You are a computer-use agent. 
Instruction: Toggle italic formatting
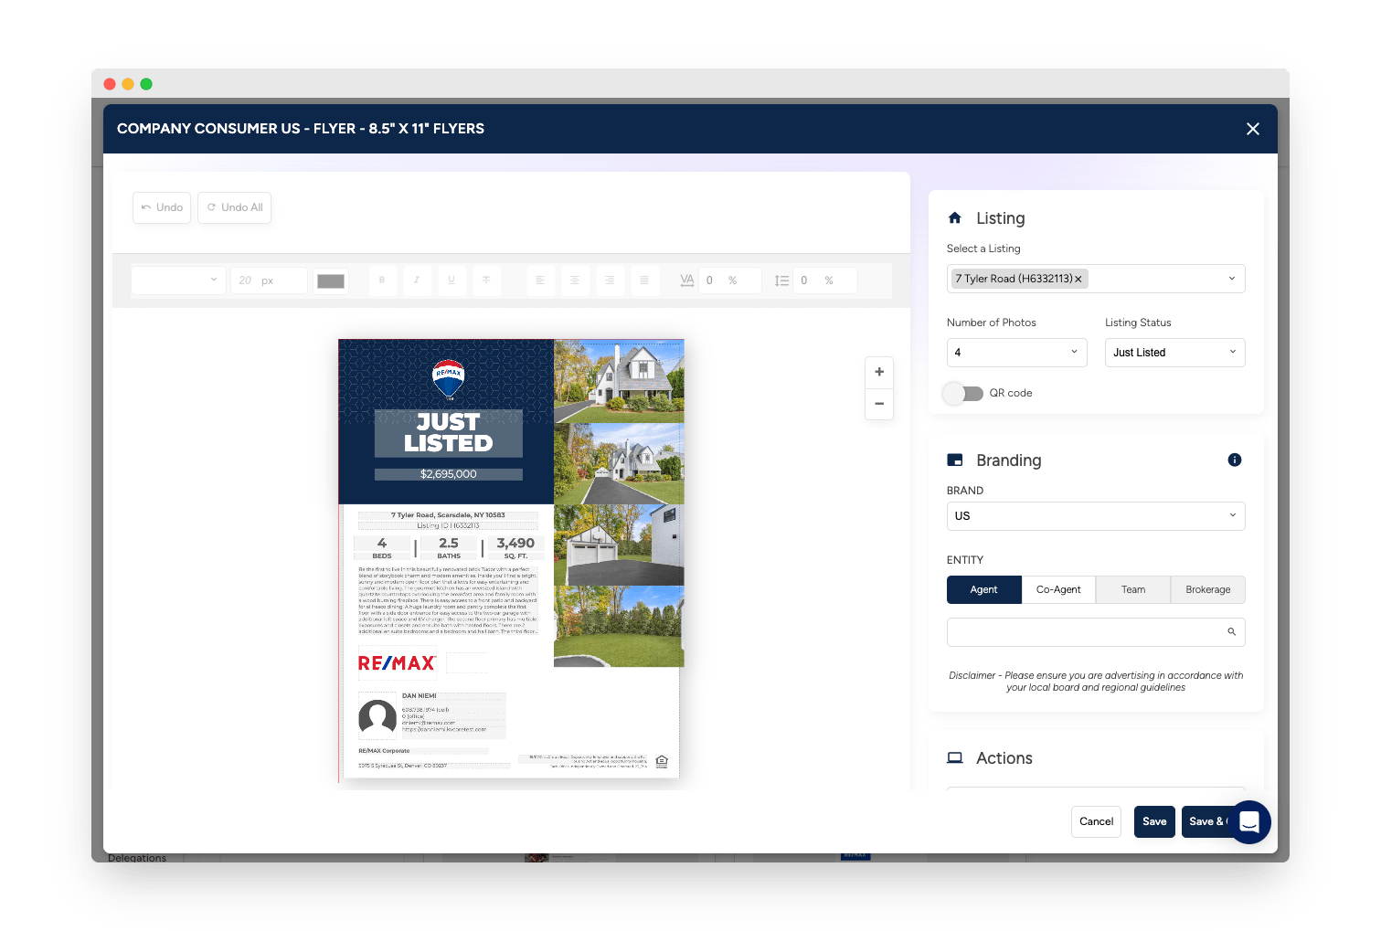click(x=417, y=280)
